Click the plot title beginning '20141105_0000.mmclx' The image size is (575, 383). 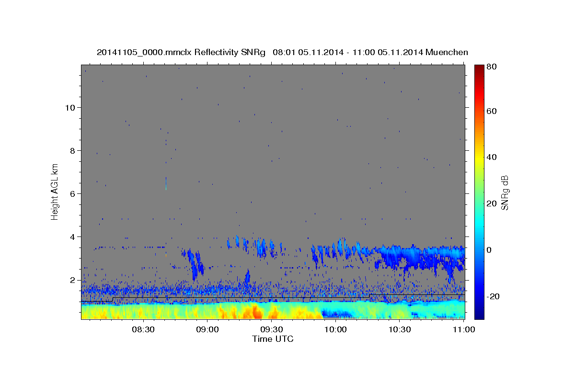[x=282, y=52]
